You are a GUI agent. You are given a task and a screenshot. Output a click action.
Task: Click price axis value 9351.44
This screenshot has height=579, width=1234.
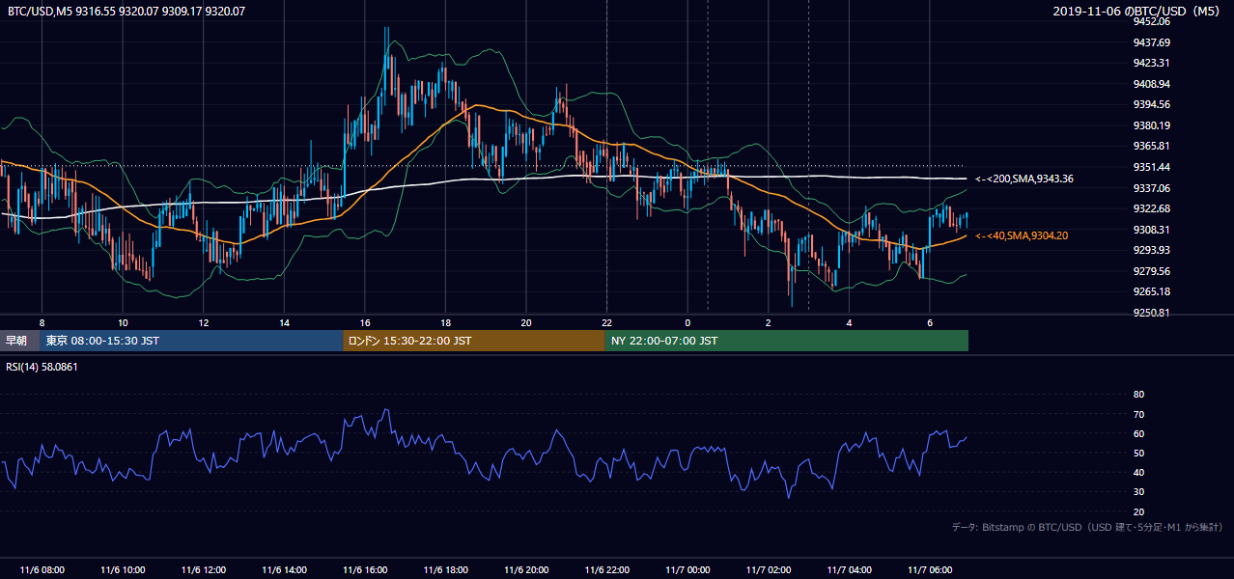tap(1151, 167)
